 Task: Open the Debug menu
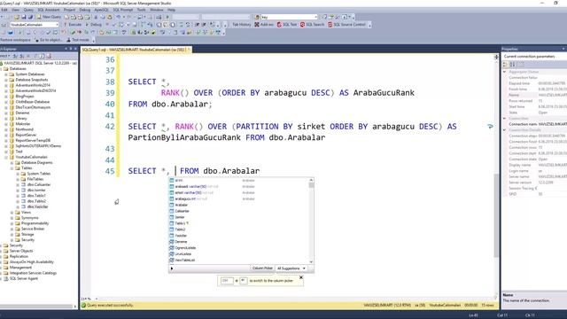click(x=85, y=10)
